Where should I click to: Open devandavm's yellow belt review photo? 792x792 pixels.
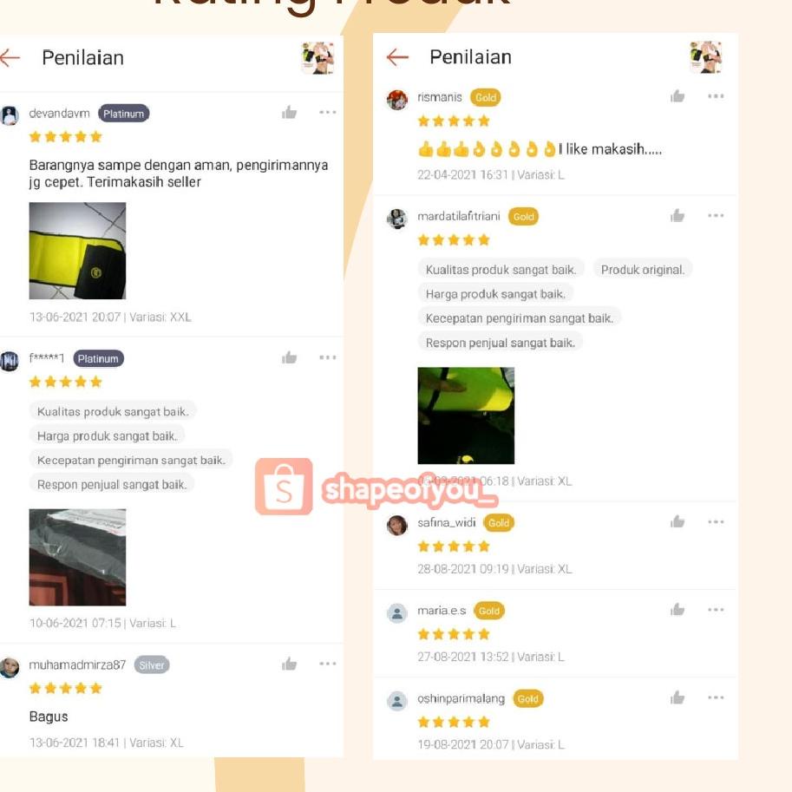pos(77,251)
